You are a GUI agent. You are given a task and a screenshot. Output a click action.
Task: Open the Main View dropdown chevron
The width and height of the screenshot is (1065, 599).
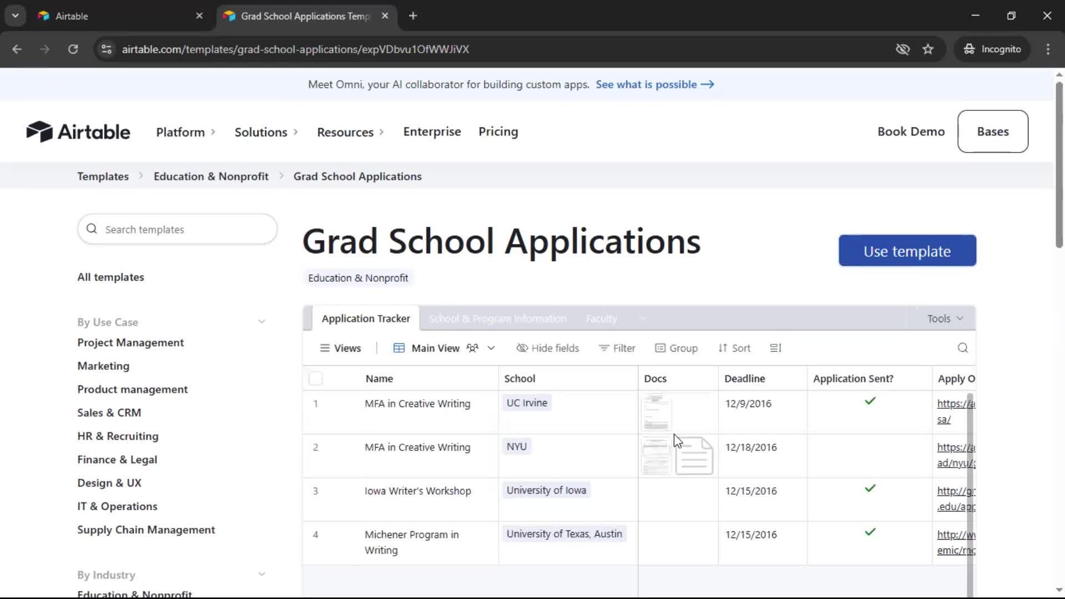pos(491,348)
